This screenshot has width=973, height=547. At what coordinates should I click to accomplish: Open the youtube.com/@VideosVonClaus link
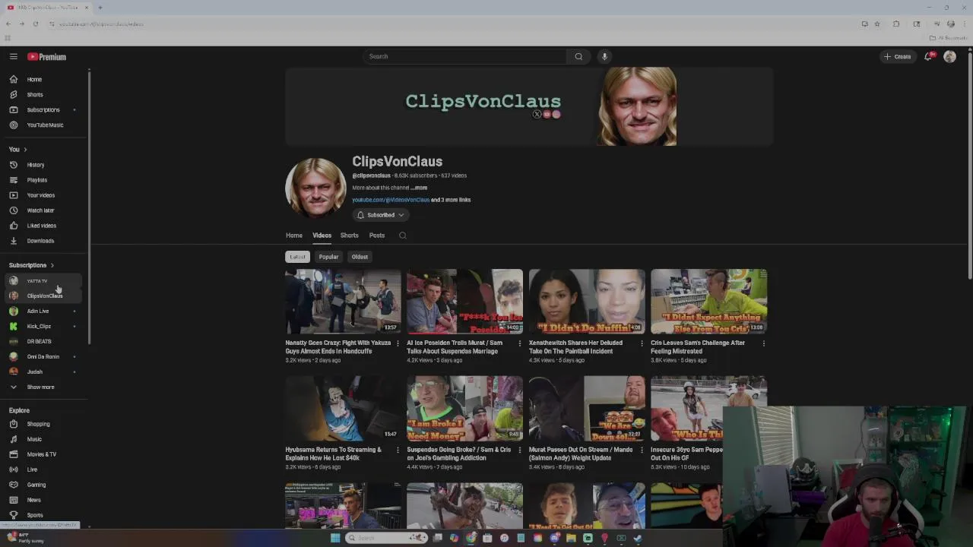pos(391,200)
